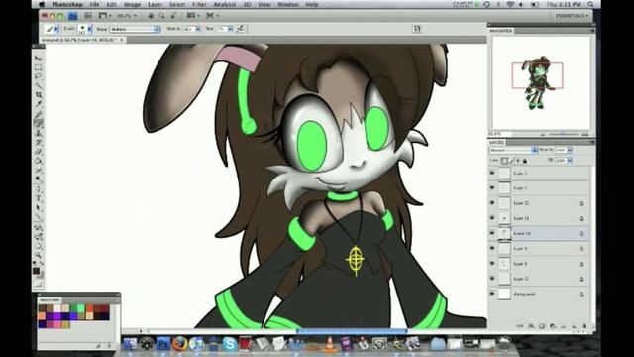Pick the Zoom tool in application bar
The image size is (634, 357).
point(161,16)
